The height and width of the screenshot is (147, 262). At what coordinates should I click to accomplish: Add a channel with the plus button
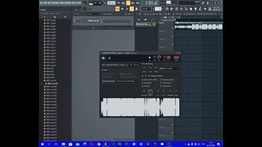click(x=94, y=28)
